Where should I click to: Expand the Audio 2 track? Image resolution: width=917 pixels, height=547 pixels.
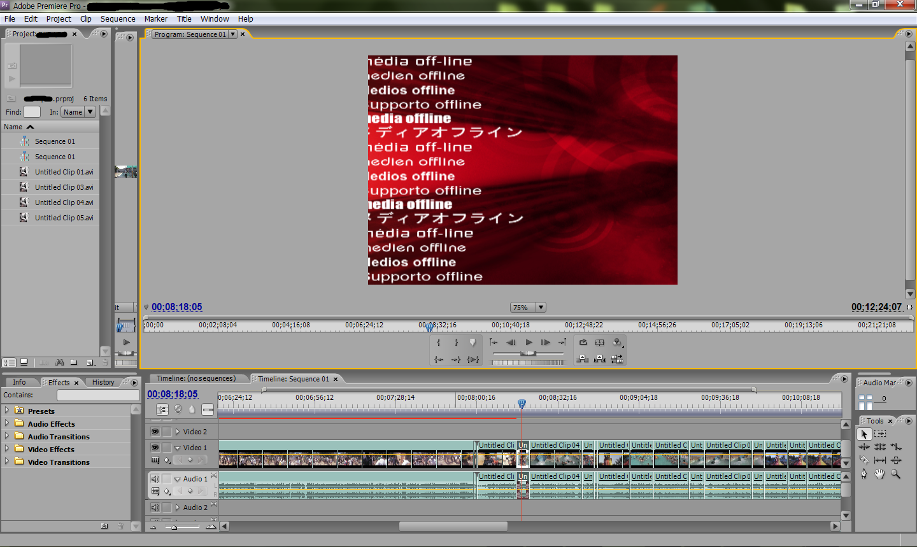coord(178,508)
